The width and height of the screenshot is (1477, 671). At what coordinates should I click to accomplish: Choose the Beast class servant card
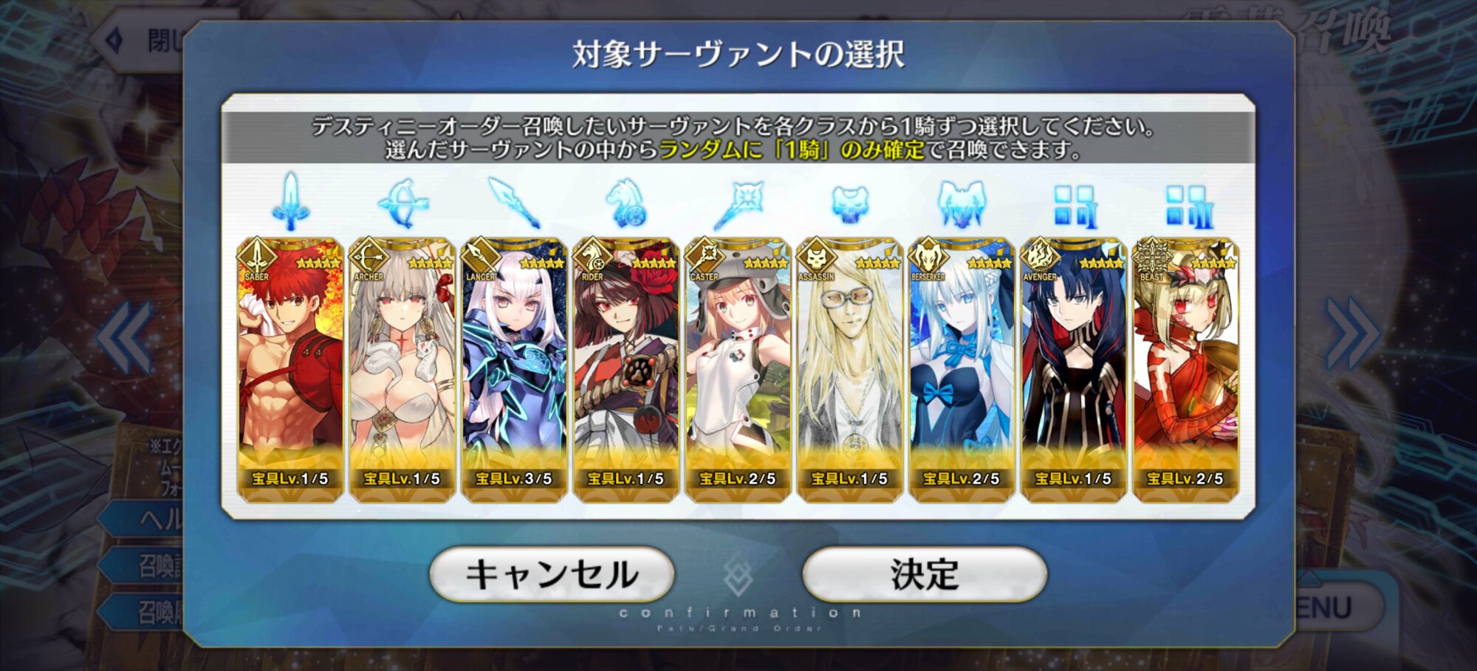tap(1186, 370)
